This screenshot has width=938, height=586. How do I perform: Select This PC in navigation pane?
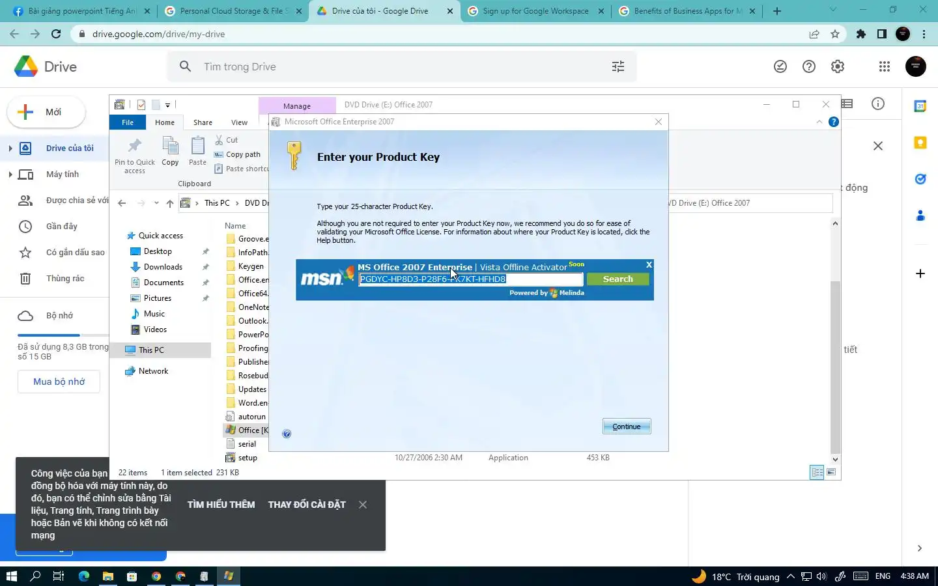click(x=161, y=350)
